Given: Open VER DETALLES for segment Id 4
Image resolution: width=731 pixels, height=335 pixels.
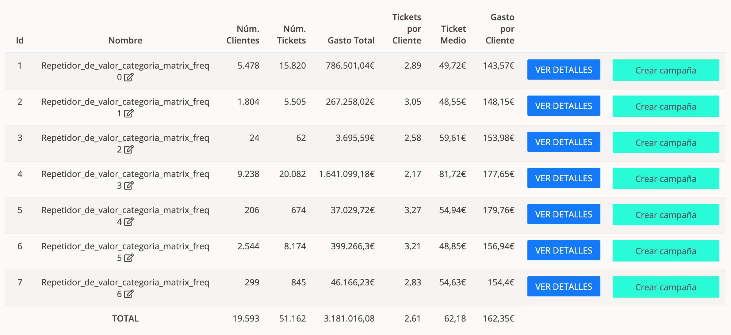Looking at the screenshot, I should 564,178.
